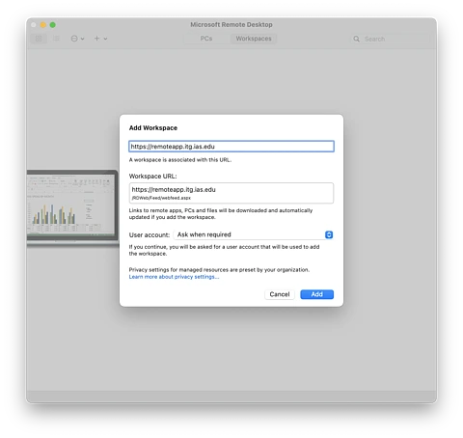Focus the Search field in toolbar
Image resolution: width=463 pixels, height=438 pixels.
coord(390,39)
